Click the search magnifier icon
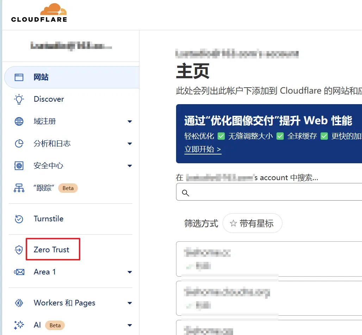The width and height of the screenshot is (362, 335). (x=185, y=193)
